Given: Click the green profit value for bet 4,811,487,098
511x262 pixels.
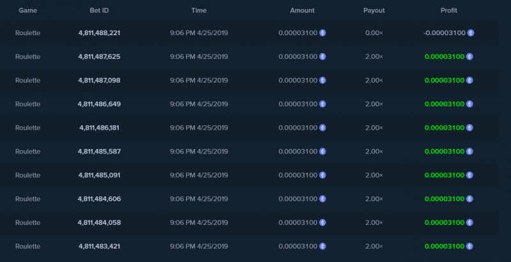Looking at the screenshot, I should click(445, 80).
